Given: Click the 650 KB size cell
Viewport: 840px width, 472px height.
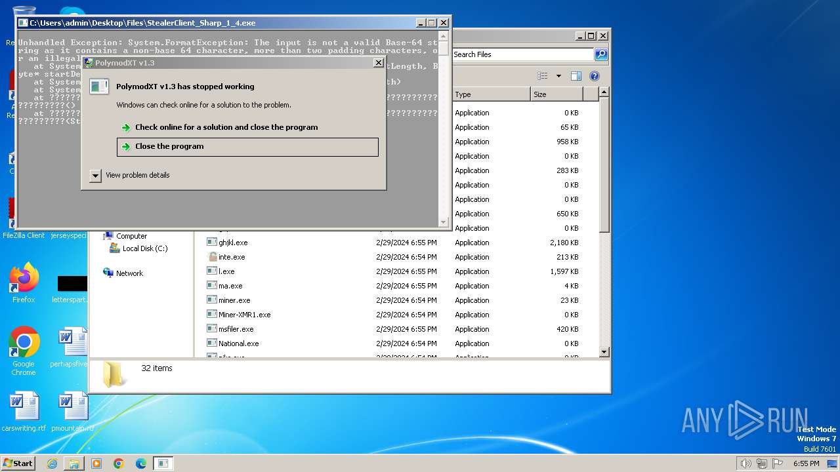Looking at the screenshot, I should click(x=568, y=214).
